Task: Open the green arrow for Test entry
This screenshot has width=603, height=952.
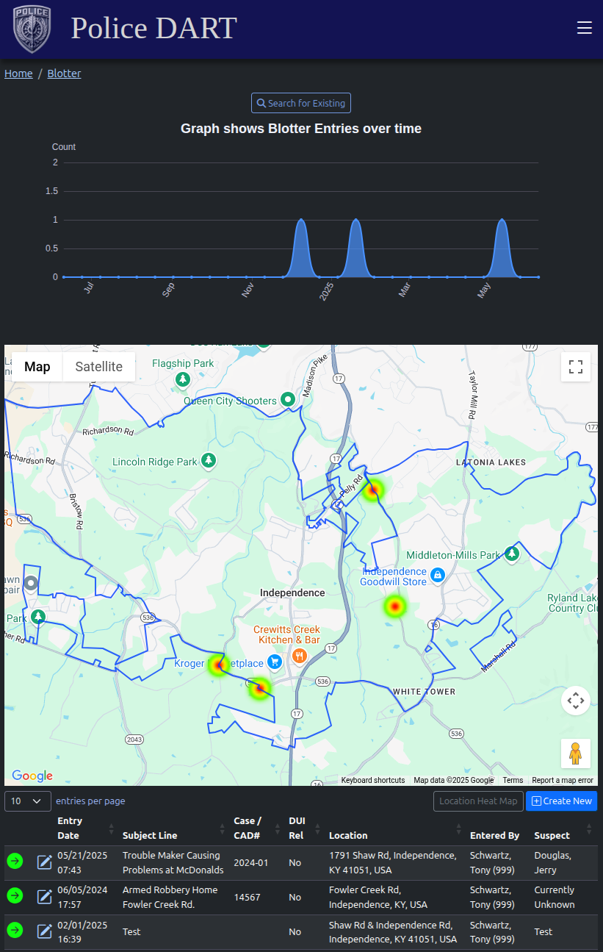Action: coord(15,931)
